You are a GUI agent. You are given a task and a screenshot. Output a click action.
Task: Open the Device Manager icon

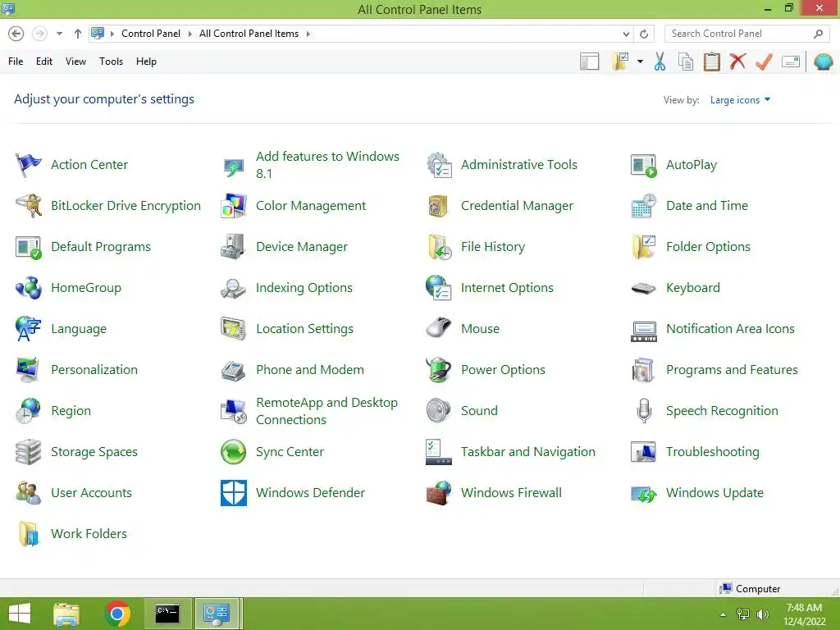[x=234, y=247]
